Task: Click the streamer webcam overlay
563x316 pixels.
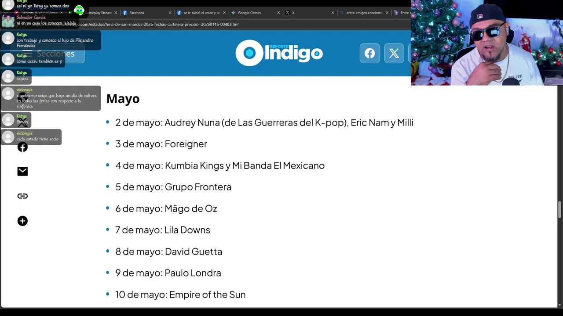Action: [487, 43]
